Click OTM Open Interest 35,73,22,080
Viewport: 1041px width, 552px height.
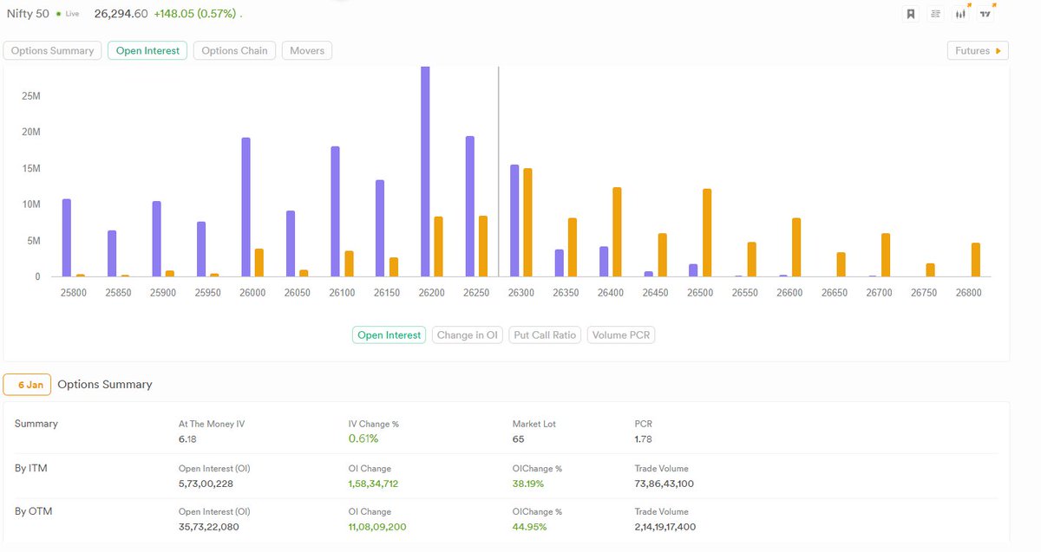(208, 527)
